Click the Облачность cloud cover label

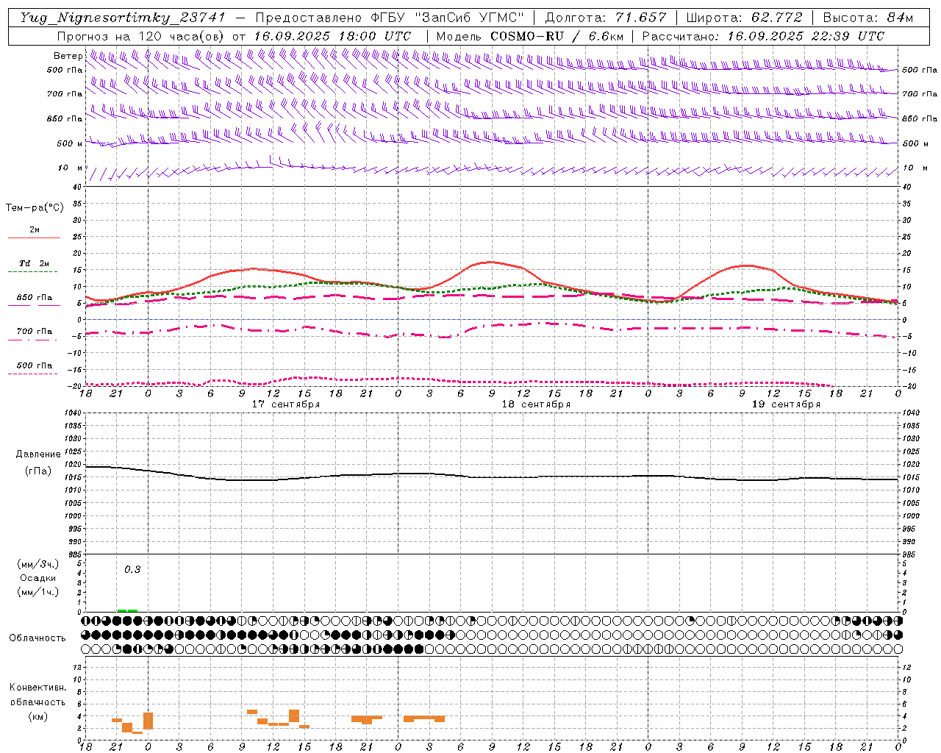(x=37, y=638)
